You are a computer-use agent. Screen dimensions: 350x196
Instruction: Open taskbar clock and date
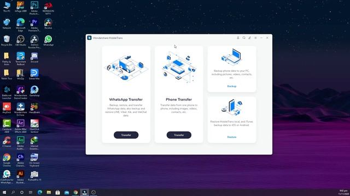343,192
